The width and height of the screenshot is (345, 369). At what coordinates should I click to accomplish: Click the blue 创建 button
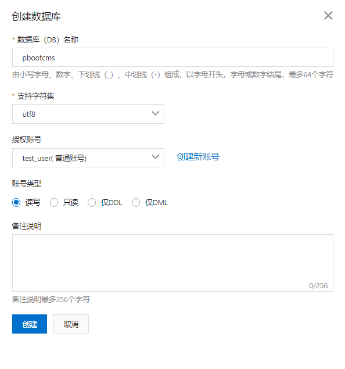coord(30,324)
